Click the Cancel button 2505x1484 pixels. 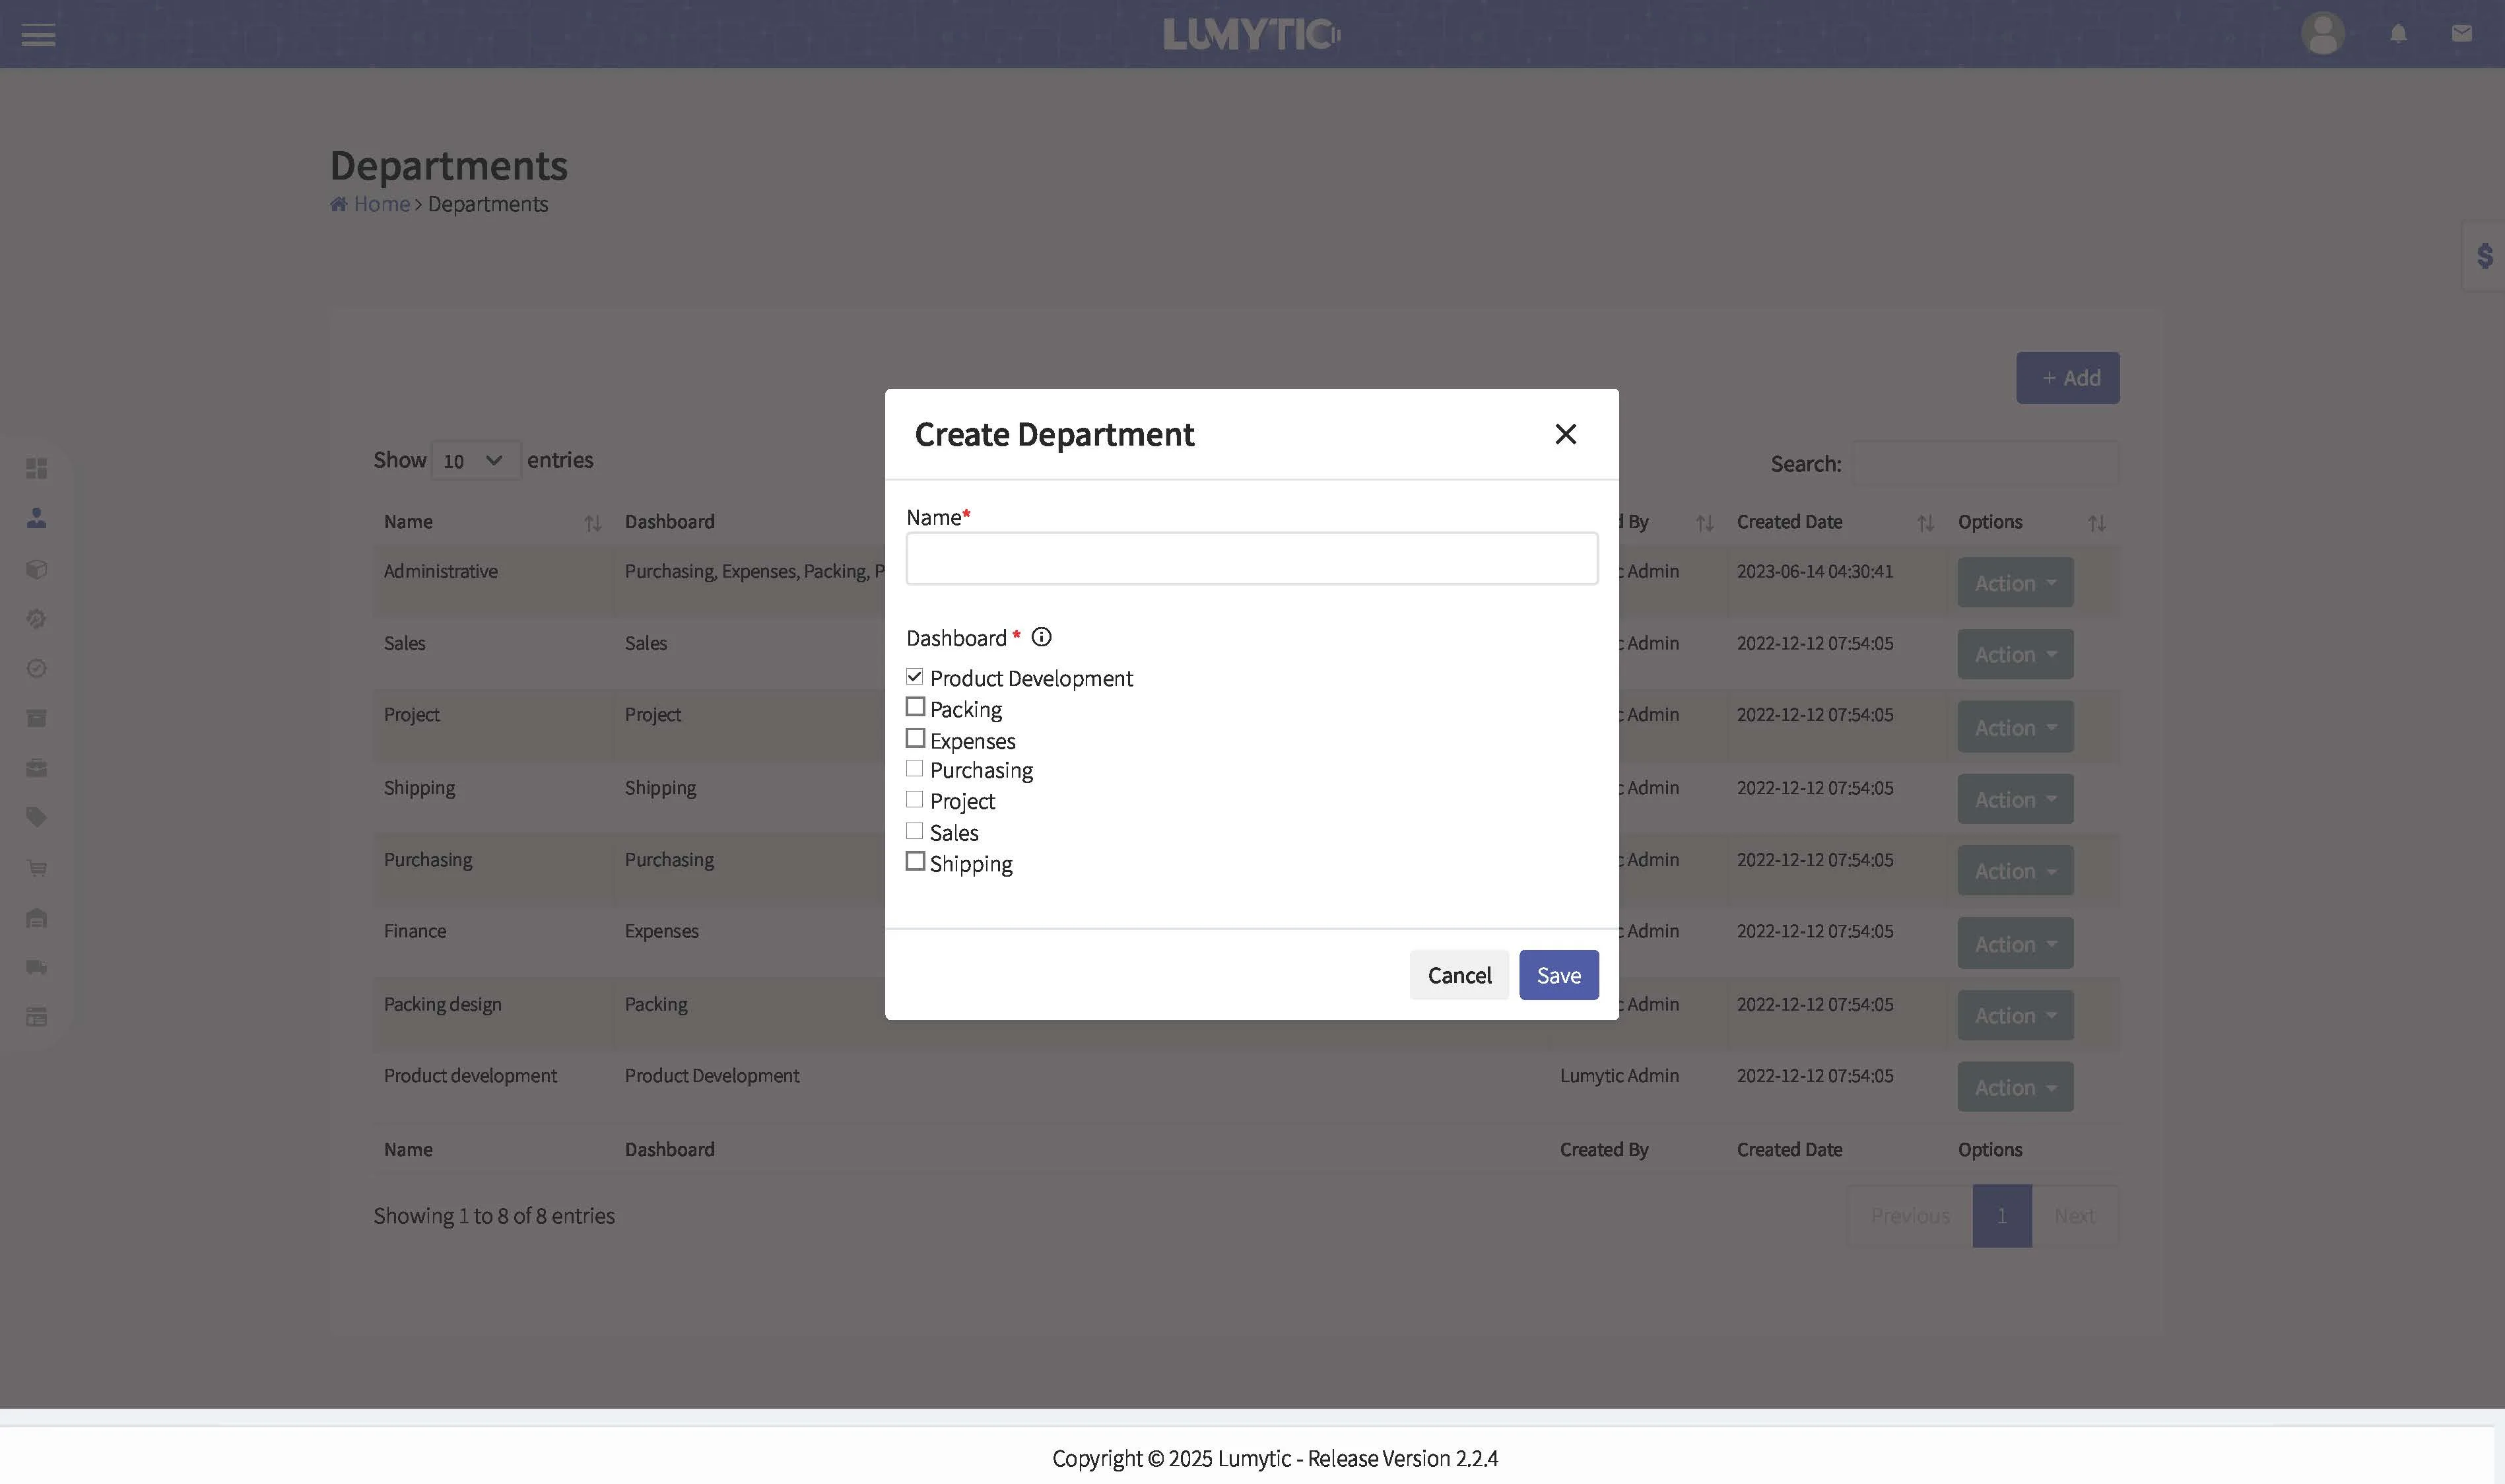tap(1458, 975)
